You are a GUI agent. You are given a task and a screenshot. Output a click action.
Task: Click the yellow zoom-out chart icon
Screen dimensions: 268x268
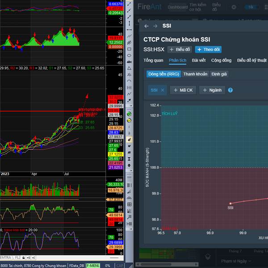click(x=129, y=121)
